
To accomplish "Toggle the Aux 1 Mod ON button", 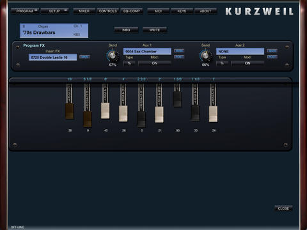I will click(x=155, y=63).
